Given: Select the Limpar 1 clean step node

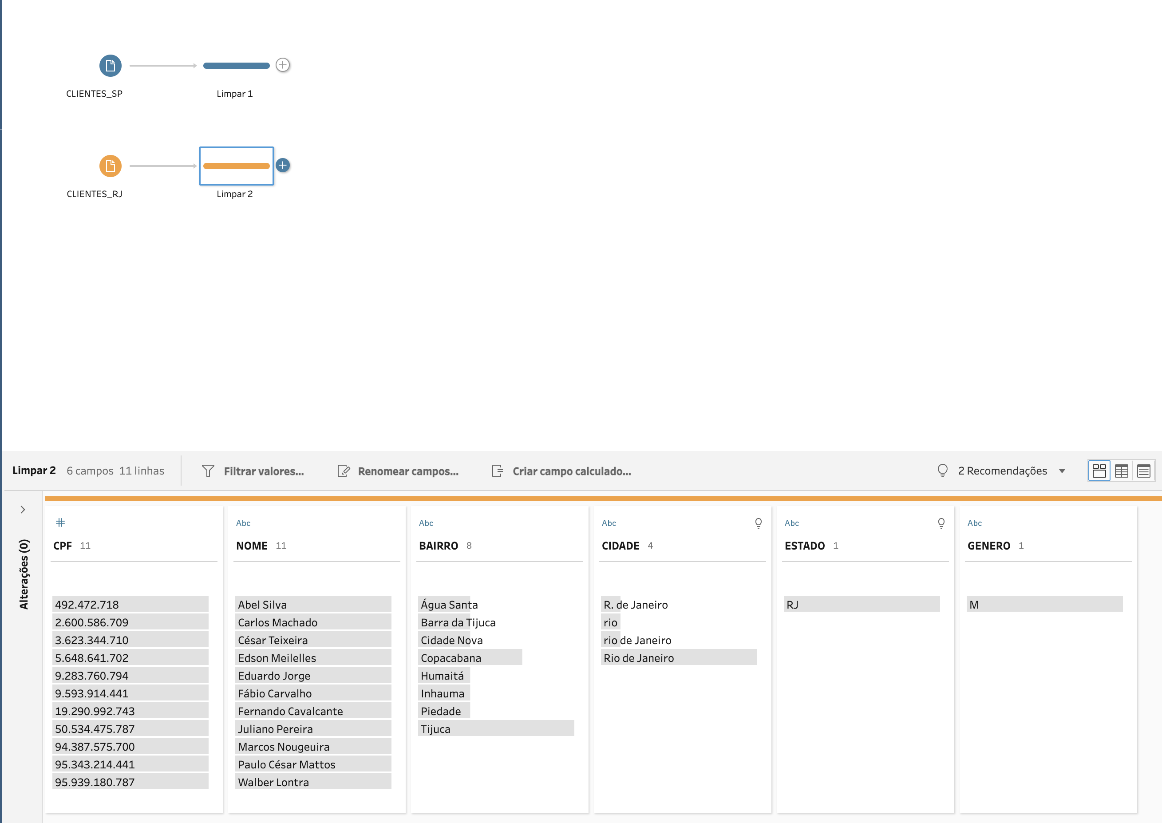Looking at the screenshot, I should (236, 65).
